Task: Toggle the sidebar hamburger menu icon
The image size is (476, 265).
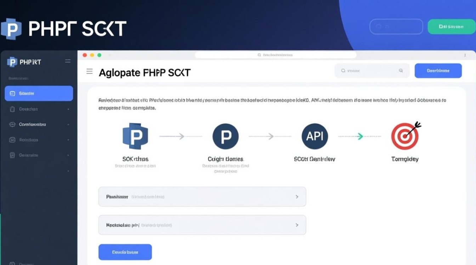Action: tap(68, 61)
